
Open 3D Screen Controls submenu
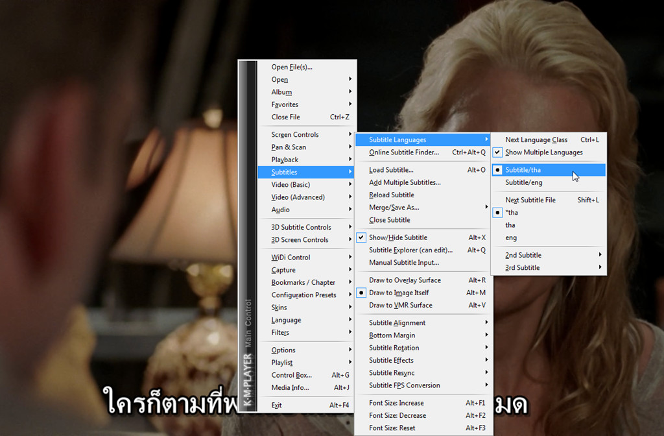306,240
